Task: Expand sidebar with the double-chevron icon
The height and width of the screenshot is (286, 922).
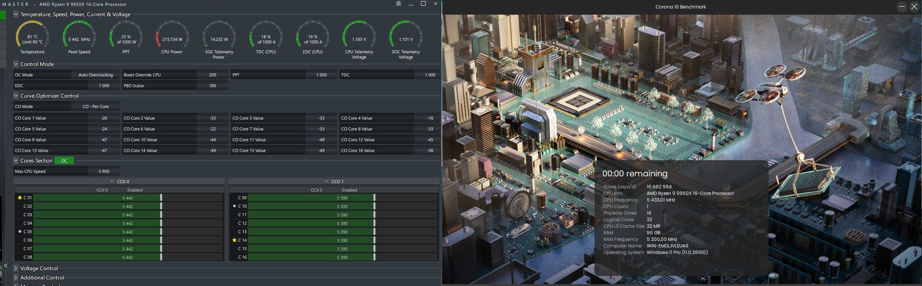Action: [x=6, y=266]
